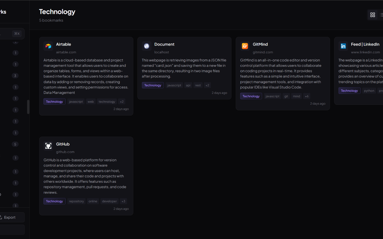This screenshot has width=383, height=239.
Task: Click the globe icon on the Document card
Action: point(147,46)
